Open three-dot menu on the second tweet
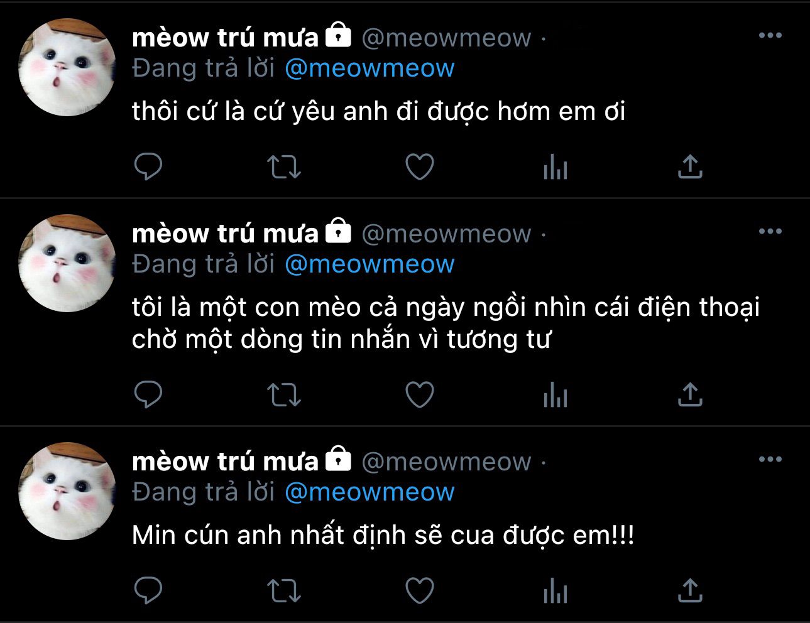This screenshot has width=810, height=623. pos(770,231)
